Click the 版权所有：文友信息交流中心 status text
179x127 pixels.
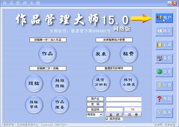[x=21, y=125]
